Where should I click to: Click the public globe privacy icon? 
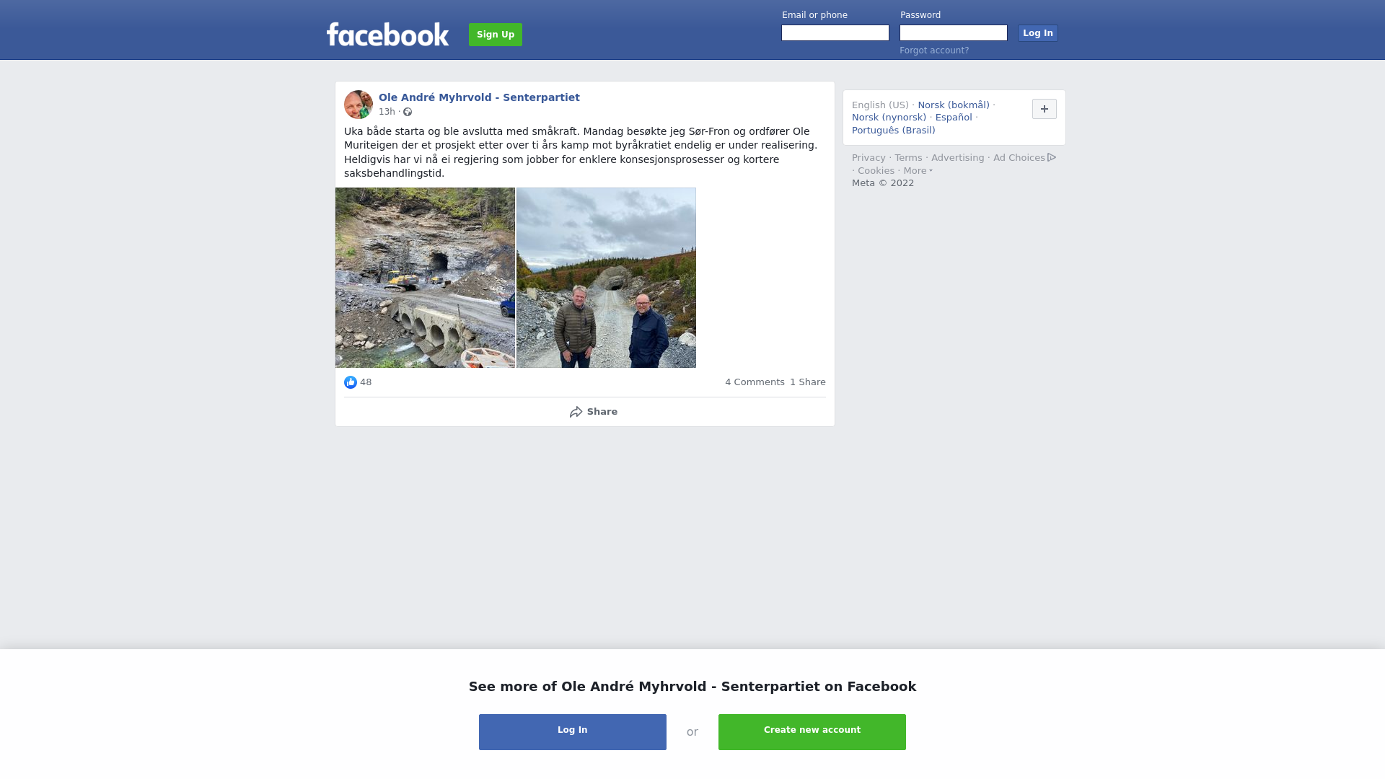tap(408, 112)
